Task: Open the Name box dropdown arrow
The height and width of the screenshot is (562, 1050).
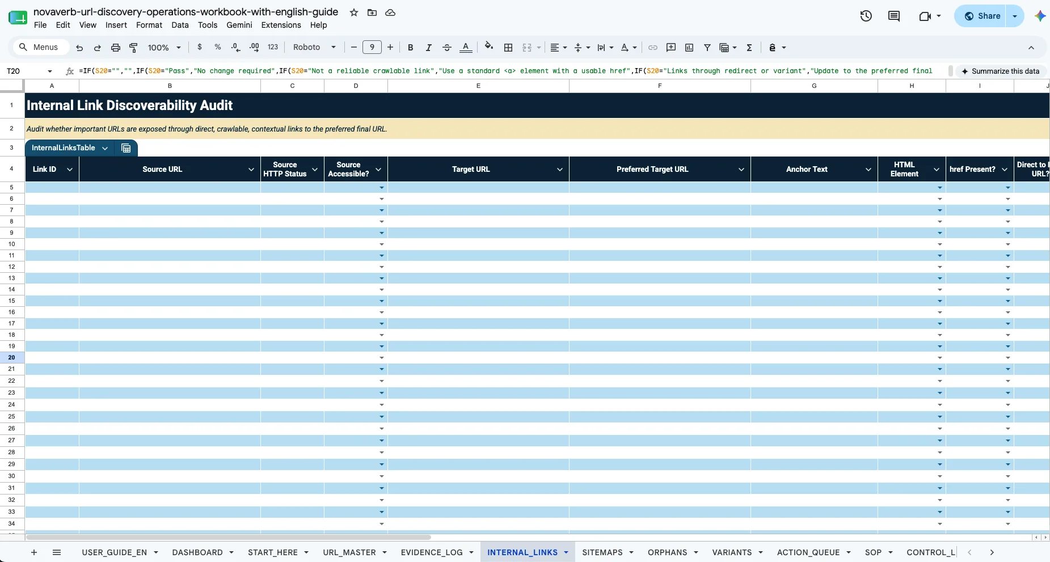Action: click(50, 71)
